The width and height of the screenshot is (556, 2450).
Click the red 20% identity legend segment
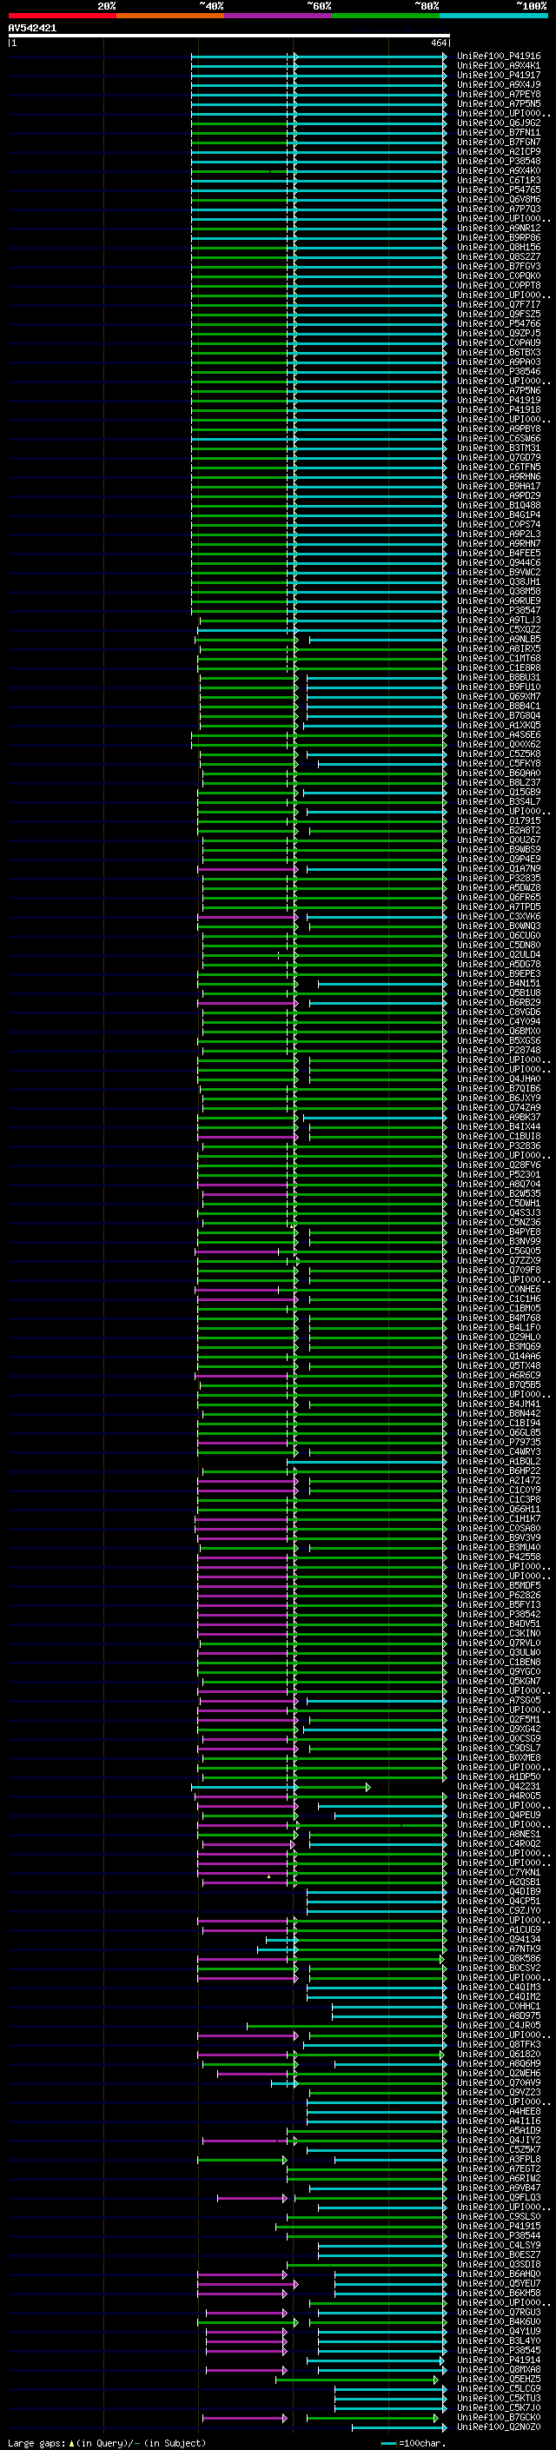pyautogui.click(x=62, y=16)
